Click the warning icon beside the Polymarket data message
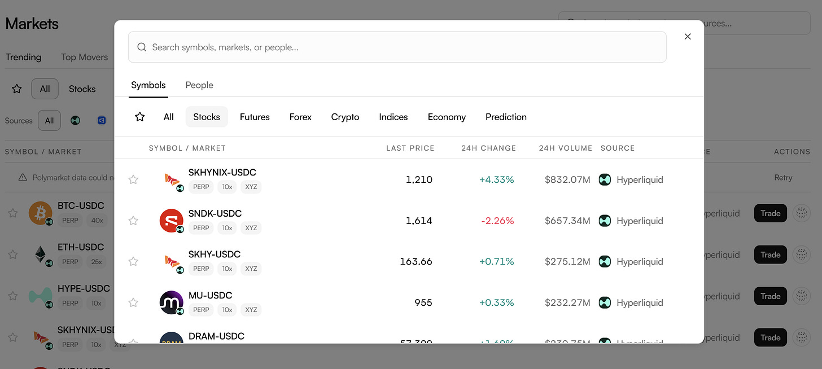This screenshot has width=822, height=369. pos(23,178)
